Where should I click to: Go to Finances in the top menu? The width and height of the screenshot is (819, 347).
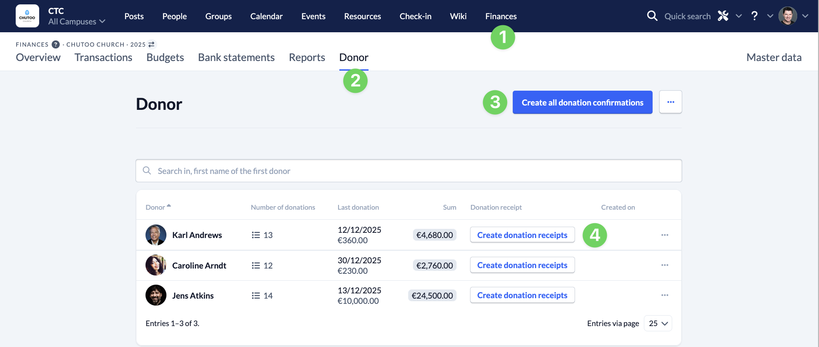(501, 16)
